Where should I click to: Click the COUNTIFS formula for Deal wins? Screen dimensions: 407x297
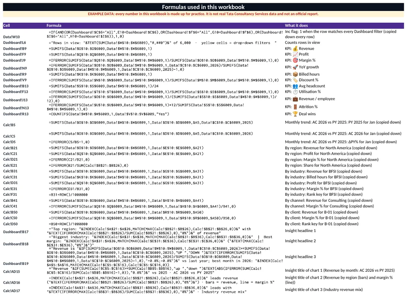tap(109, 114)
